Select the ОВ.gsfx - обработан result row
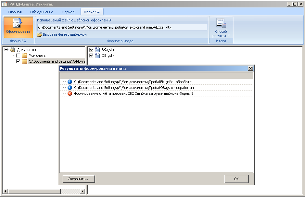 pyautogui.click(x=134, y=88)
